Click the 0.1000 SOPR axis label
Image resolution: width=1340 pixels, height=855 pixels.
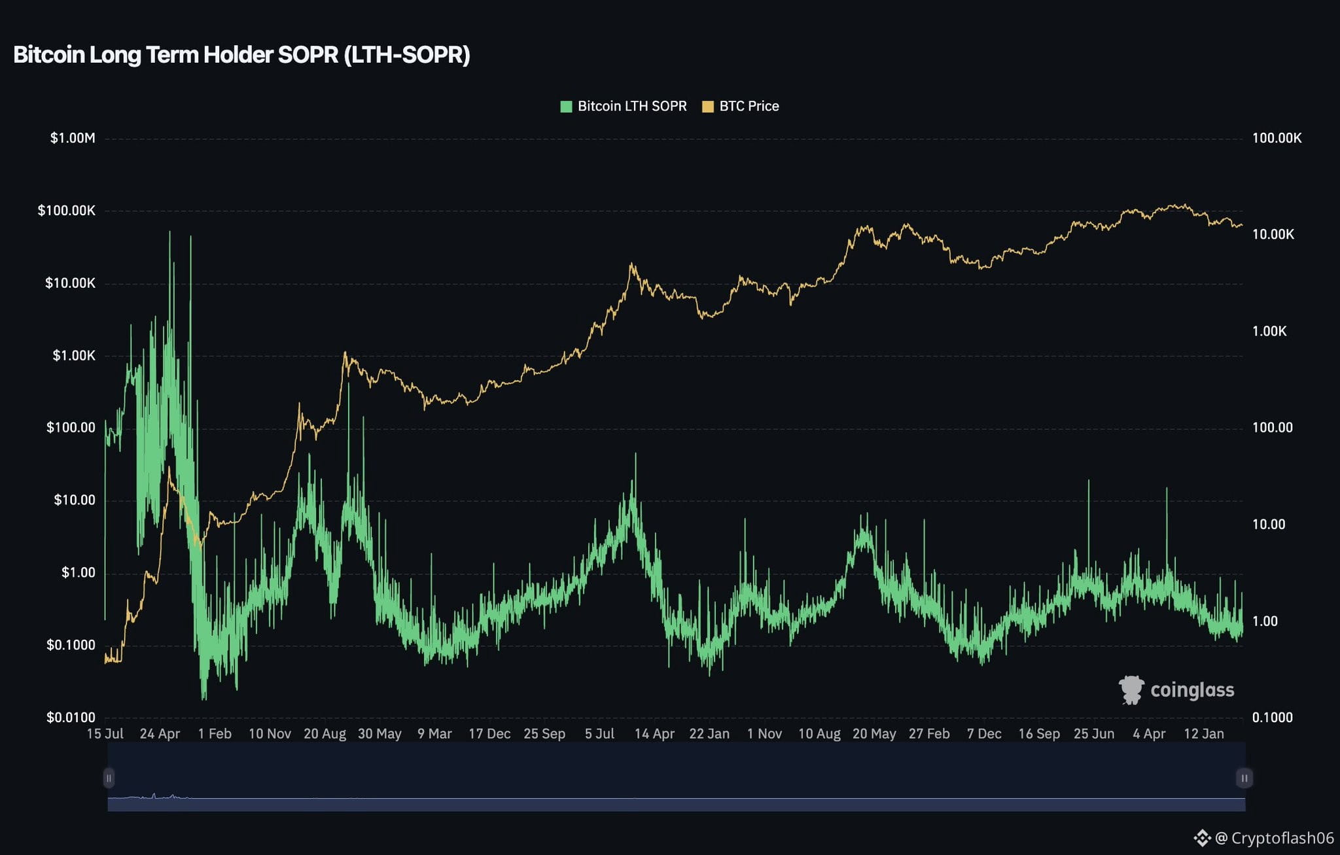point(1272,718)
